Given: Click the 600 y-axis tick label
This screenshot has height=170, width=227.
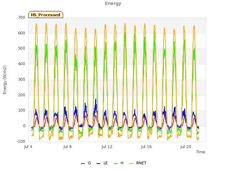Looking at the screenshot, I should (x=22, y=33).
